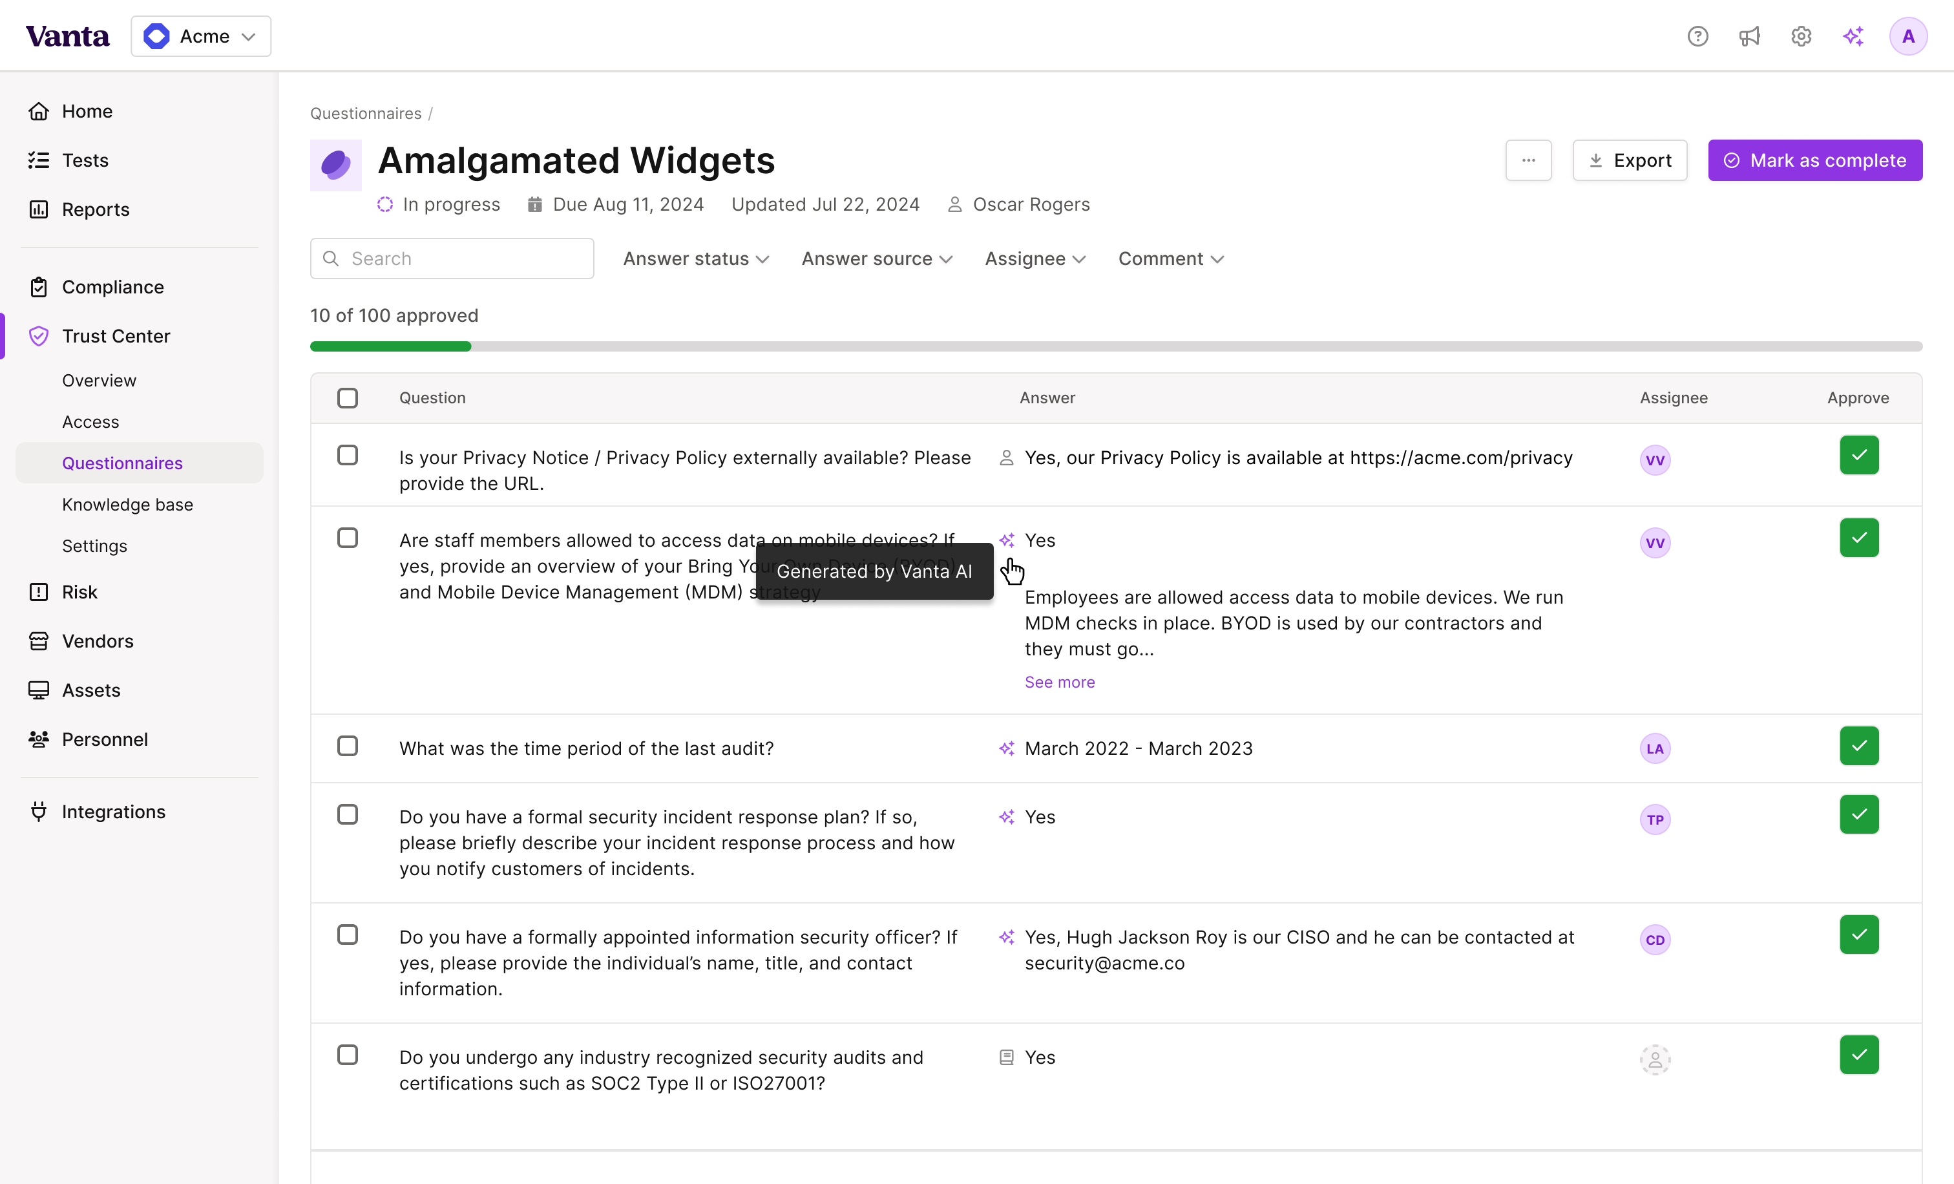Open the Compliance section in sidebar

tap(112, 287)
